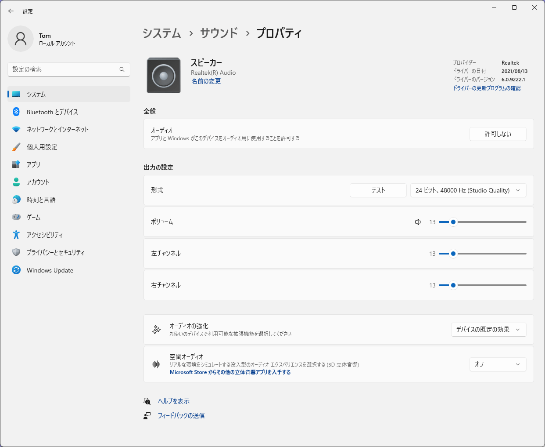The width and height of the screenshot is (545, 447).
Task: Open システム in the sidebar menu
Action: click(69, 94)
